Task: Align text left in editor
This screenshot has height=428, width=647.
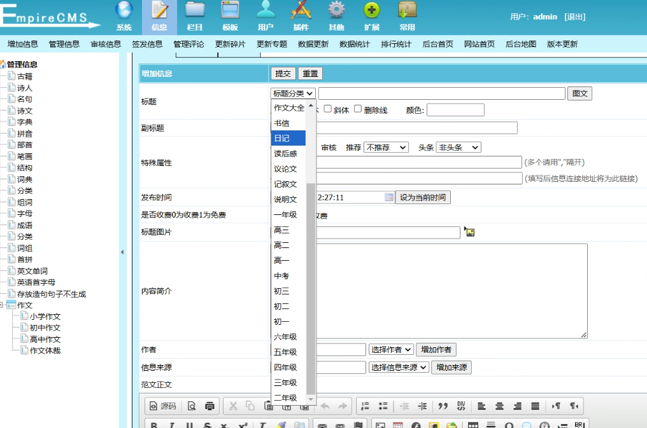Action: tap(481, 406)
